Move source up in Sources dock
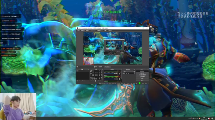This screenshot has height=120, width=215. [x=98, y=81]
